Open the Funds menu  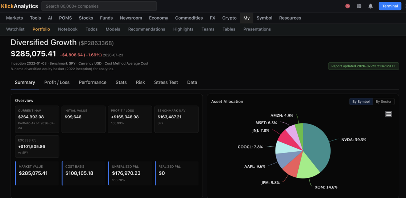tap(107, 18)
